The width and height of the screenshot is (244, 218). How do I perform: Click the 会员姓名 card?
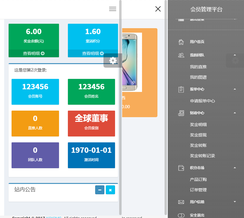(91, 92)
